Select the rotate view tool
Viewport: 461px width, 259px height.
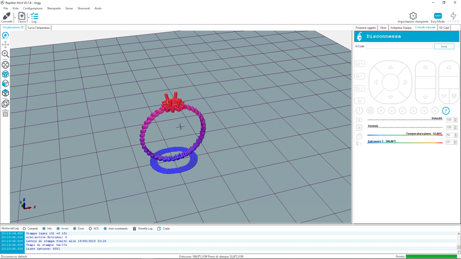5,36
